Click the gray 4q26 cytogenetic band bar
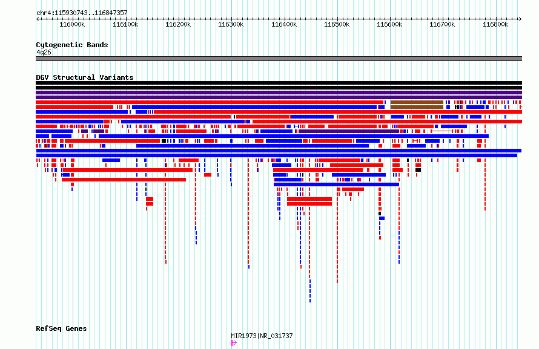 (x=279, y=59)
